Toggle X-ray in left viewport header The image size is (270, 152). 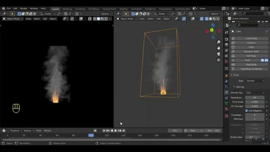[x=90, y=19]
